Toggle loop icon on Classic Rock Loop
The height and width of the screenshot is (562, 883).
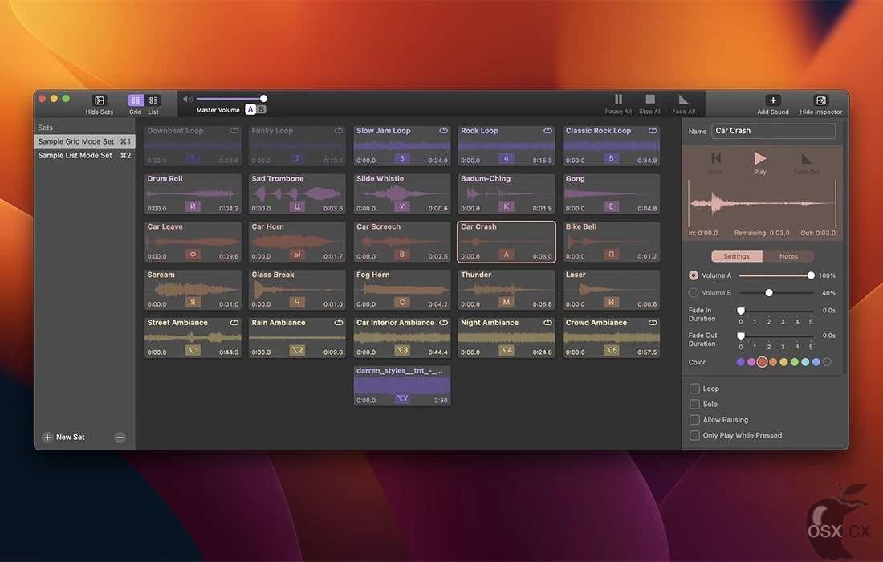[x=652, y=131]
